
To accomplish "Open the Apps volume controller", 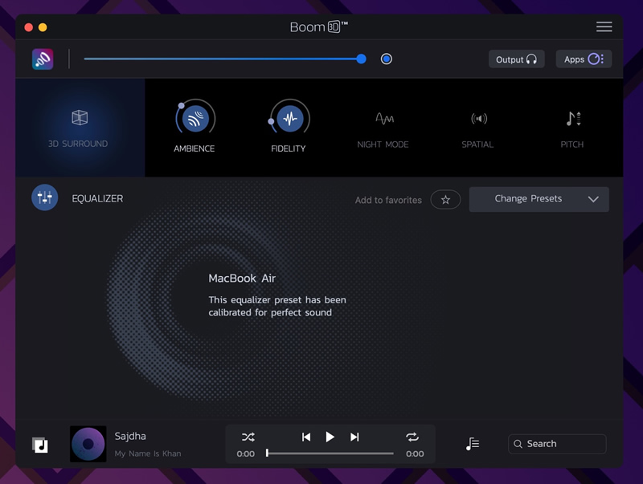I will (x=584, y=59).
